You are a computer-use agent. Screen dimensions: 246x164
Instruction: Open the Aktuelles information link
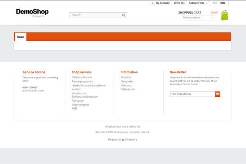[x=126, y=77]
